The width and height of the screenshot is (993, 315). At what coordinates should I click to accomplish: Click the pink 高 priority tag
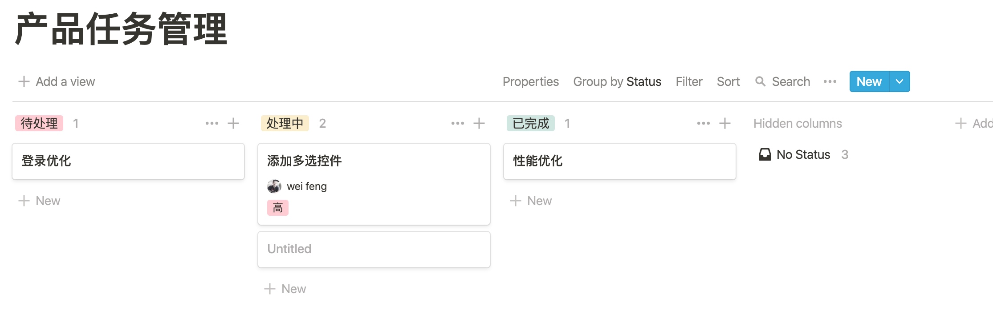(278, 208)
